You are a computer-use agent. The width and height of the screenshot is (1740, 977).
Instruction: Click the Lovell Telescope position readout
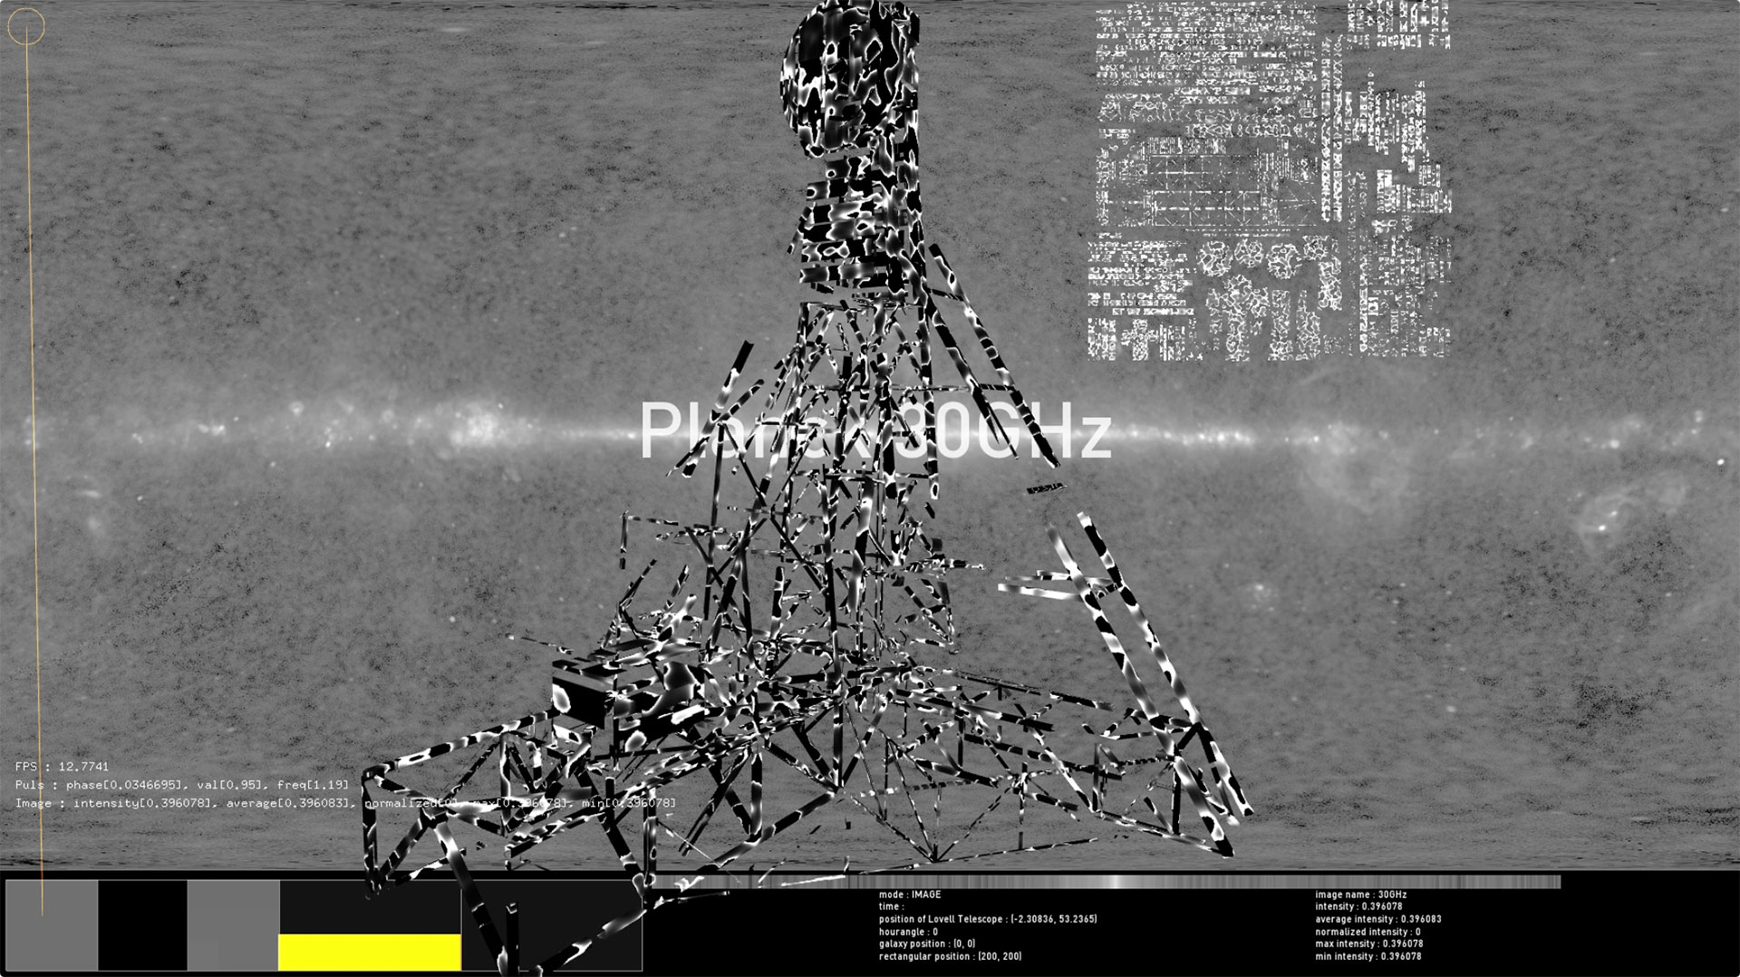coord(987,919)
